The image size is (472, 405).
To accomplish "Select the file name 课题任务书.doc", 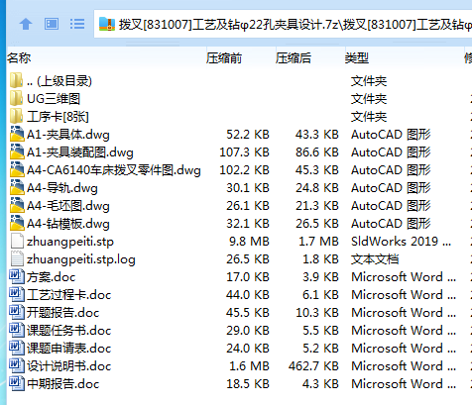I will (68, 331).
